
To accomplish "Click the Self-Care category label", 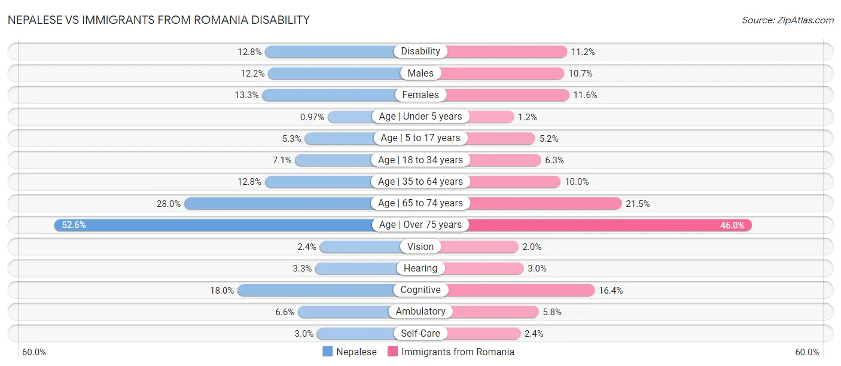I will tap(420, 333).
